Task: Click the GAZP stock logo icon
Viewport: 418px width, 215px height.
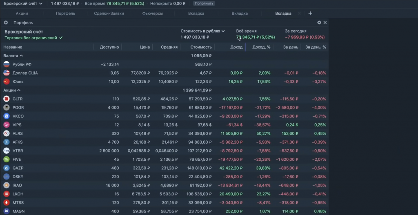Action: click(7, 168)
